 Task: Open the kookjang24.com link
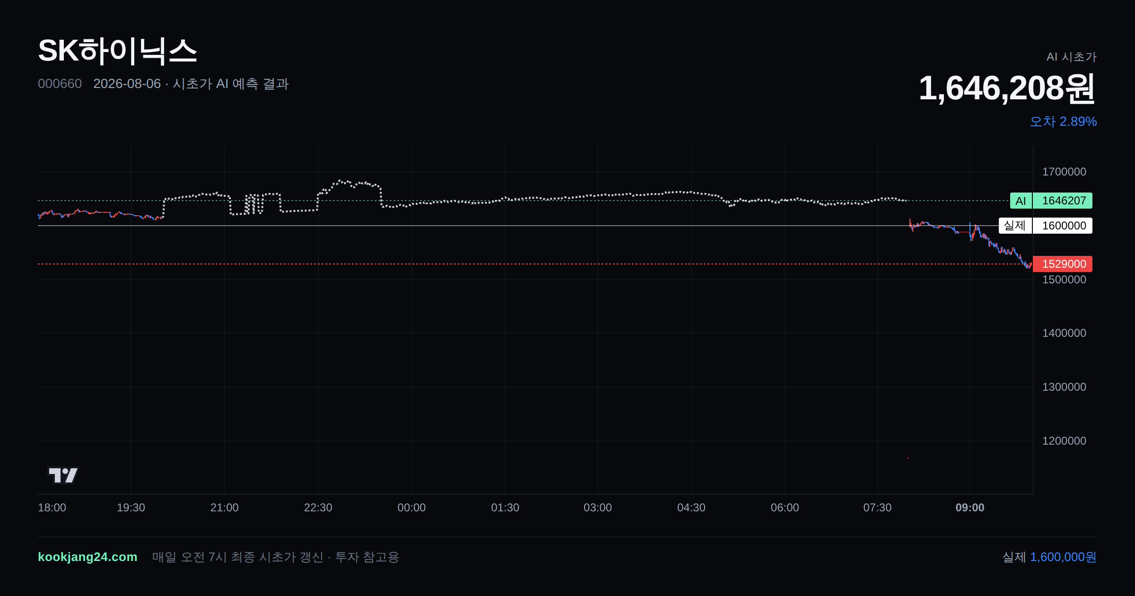[87, 557]
